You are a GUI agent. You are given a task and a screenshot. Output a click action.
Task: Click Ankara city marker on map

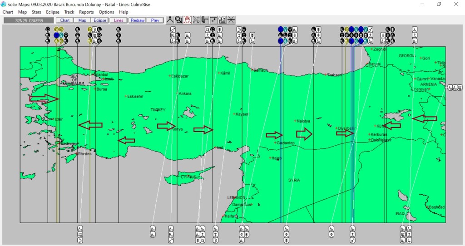(x=178, y=93)
